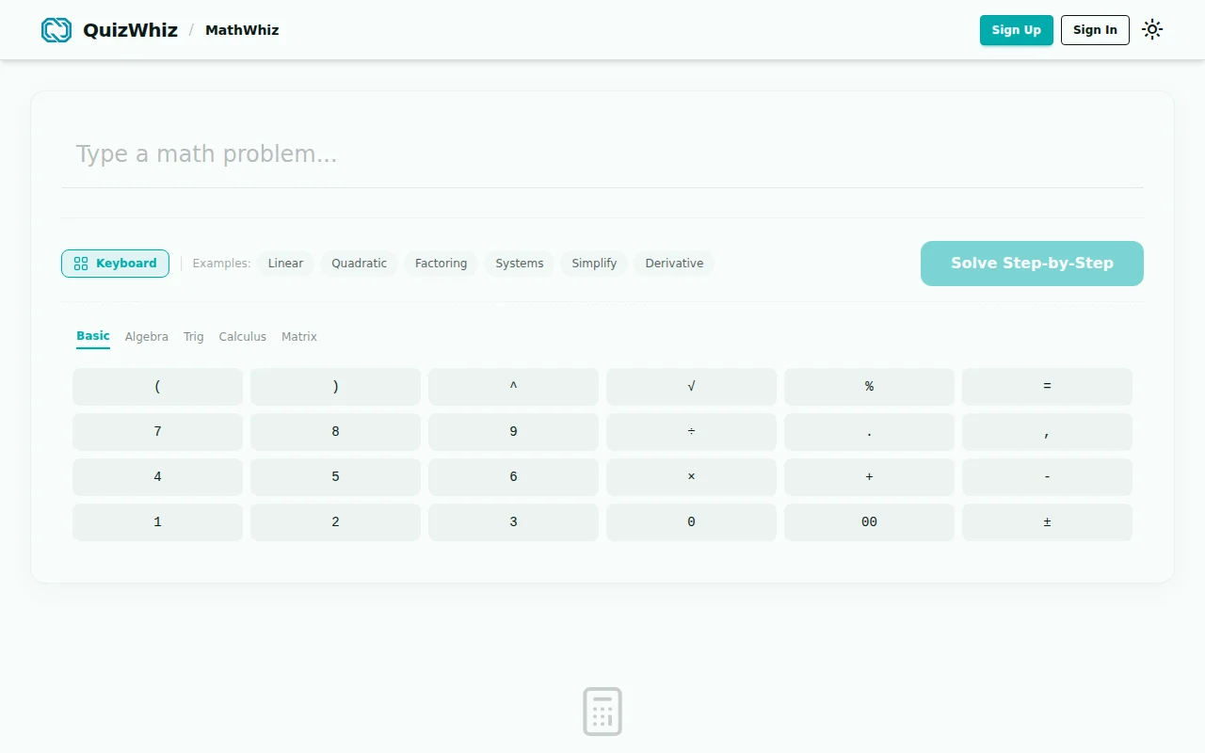Screen dimensions: 1205x753
Task: Click the Sign Up button
Action: [x=1017, y=30]
